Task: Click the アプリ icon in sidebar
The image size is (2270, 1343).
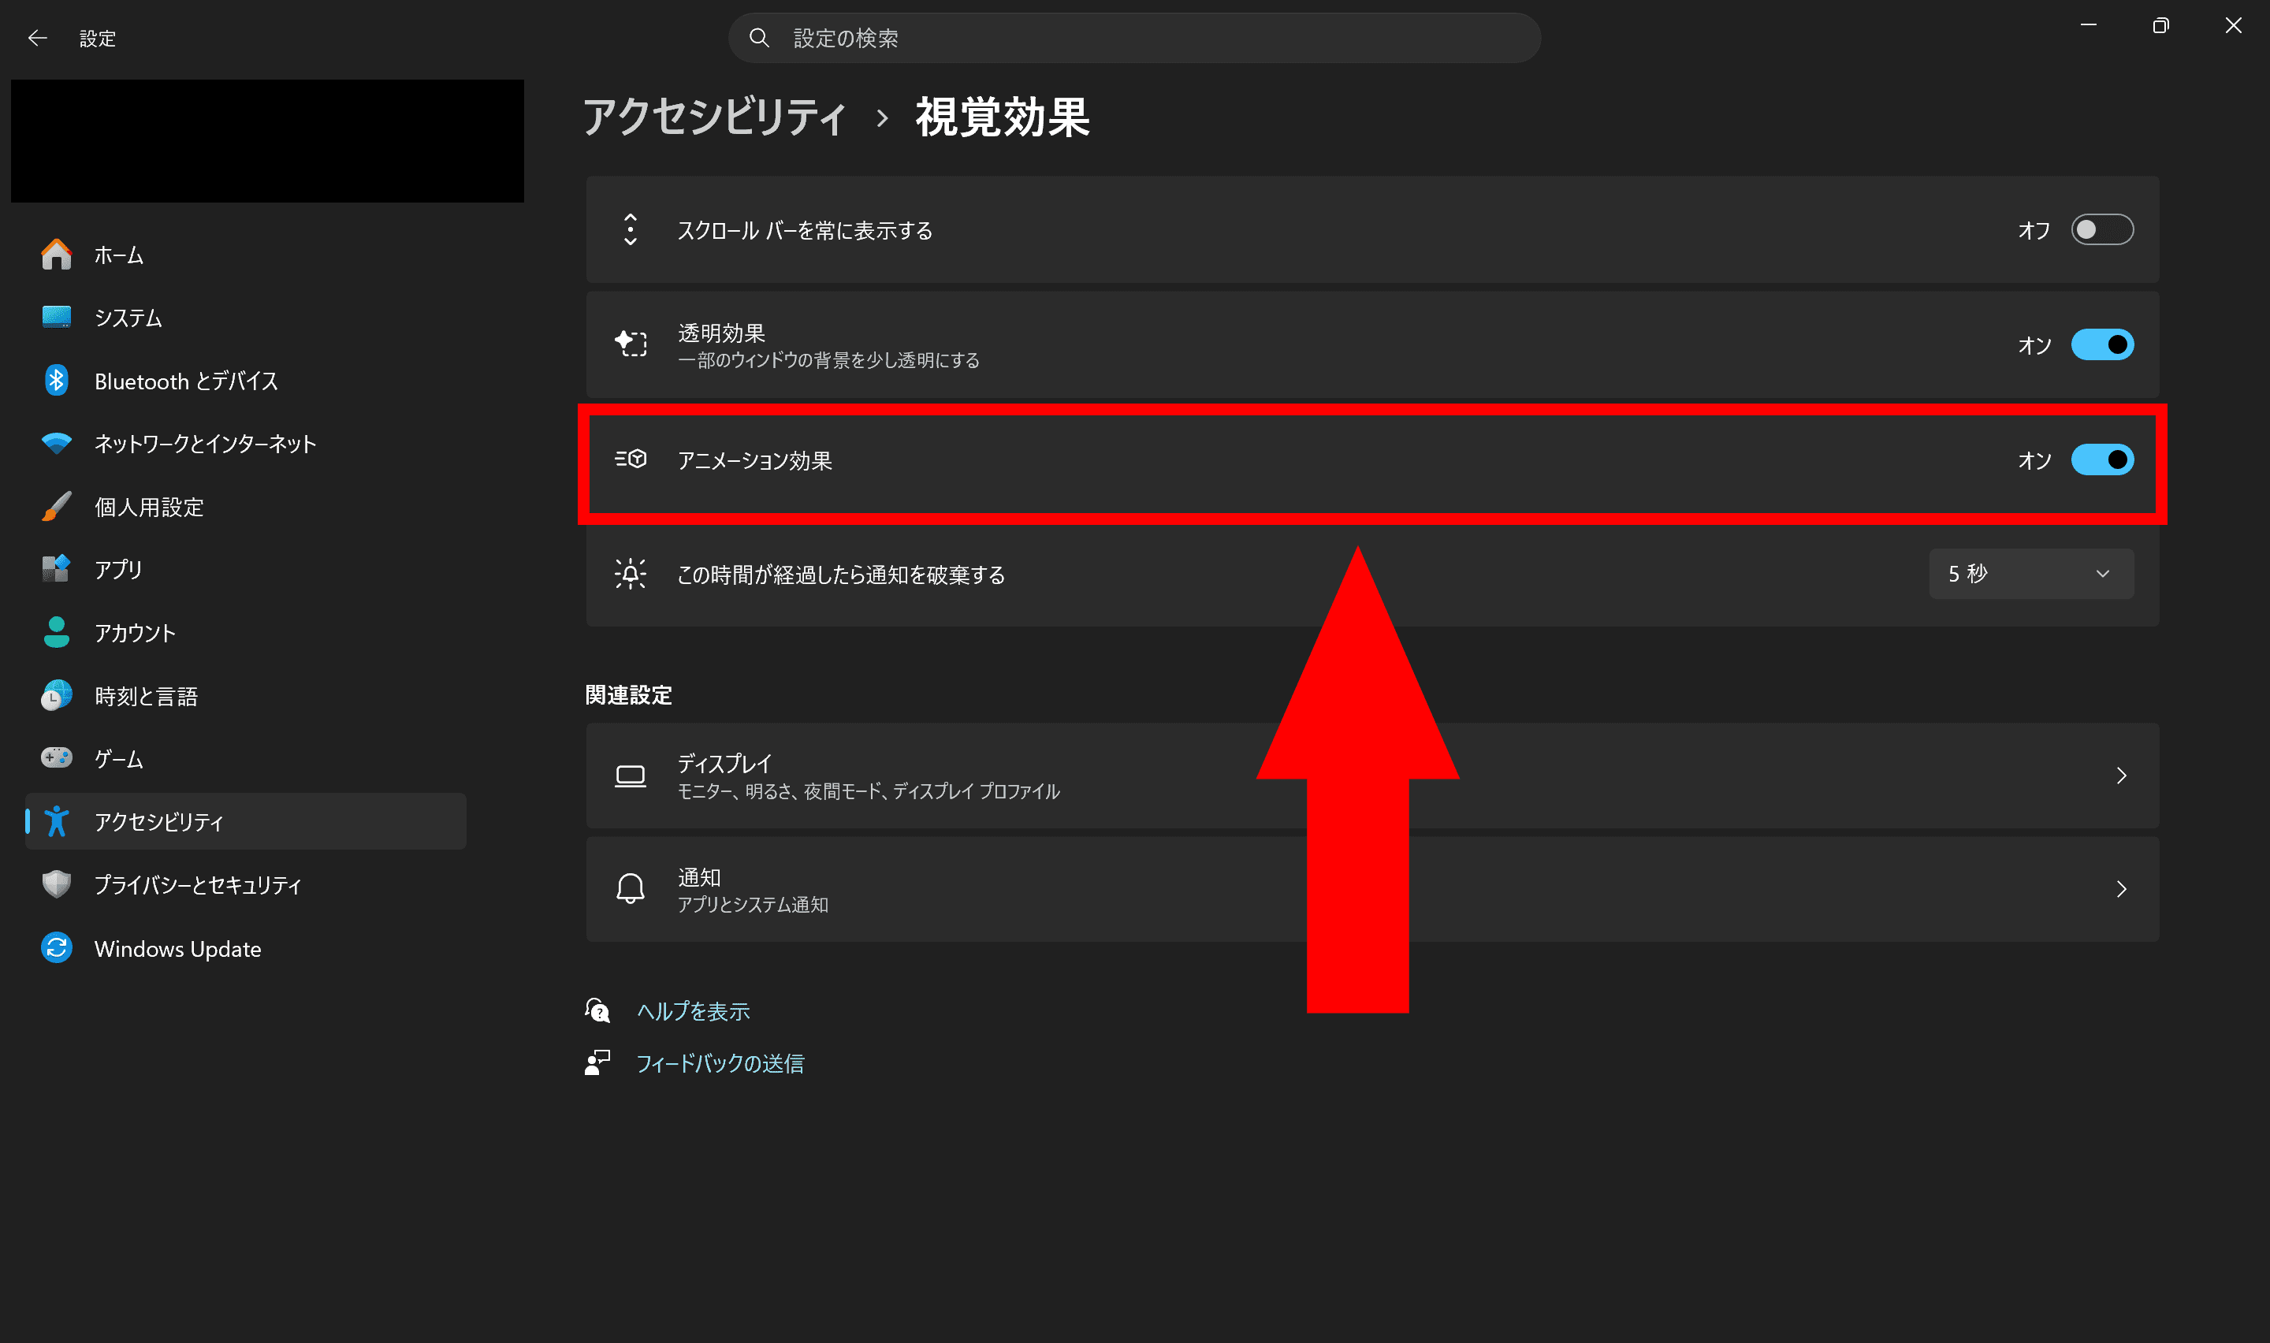Action: pos(56,569)
